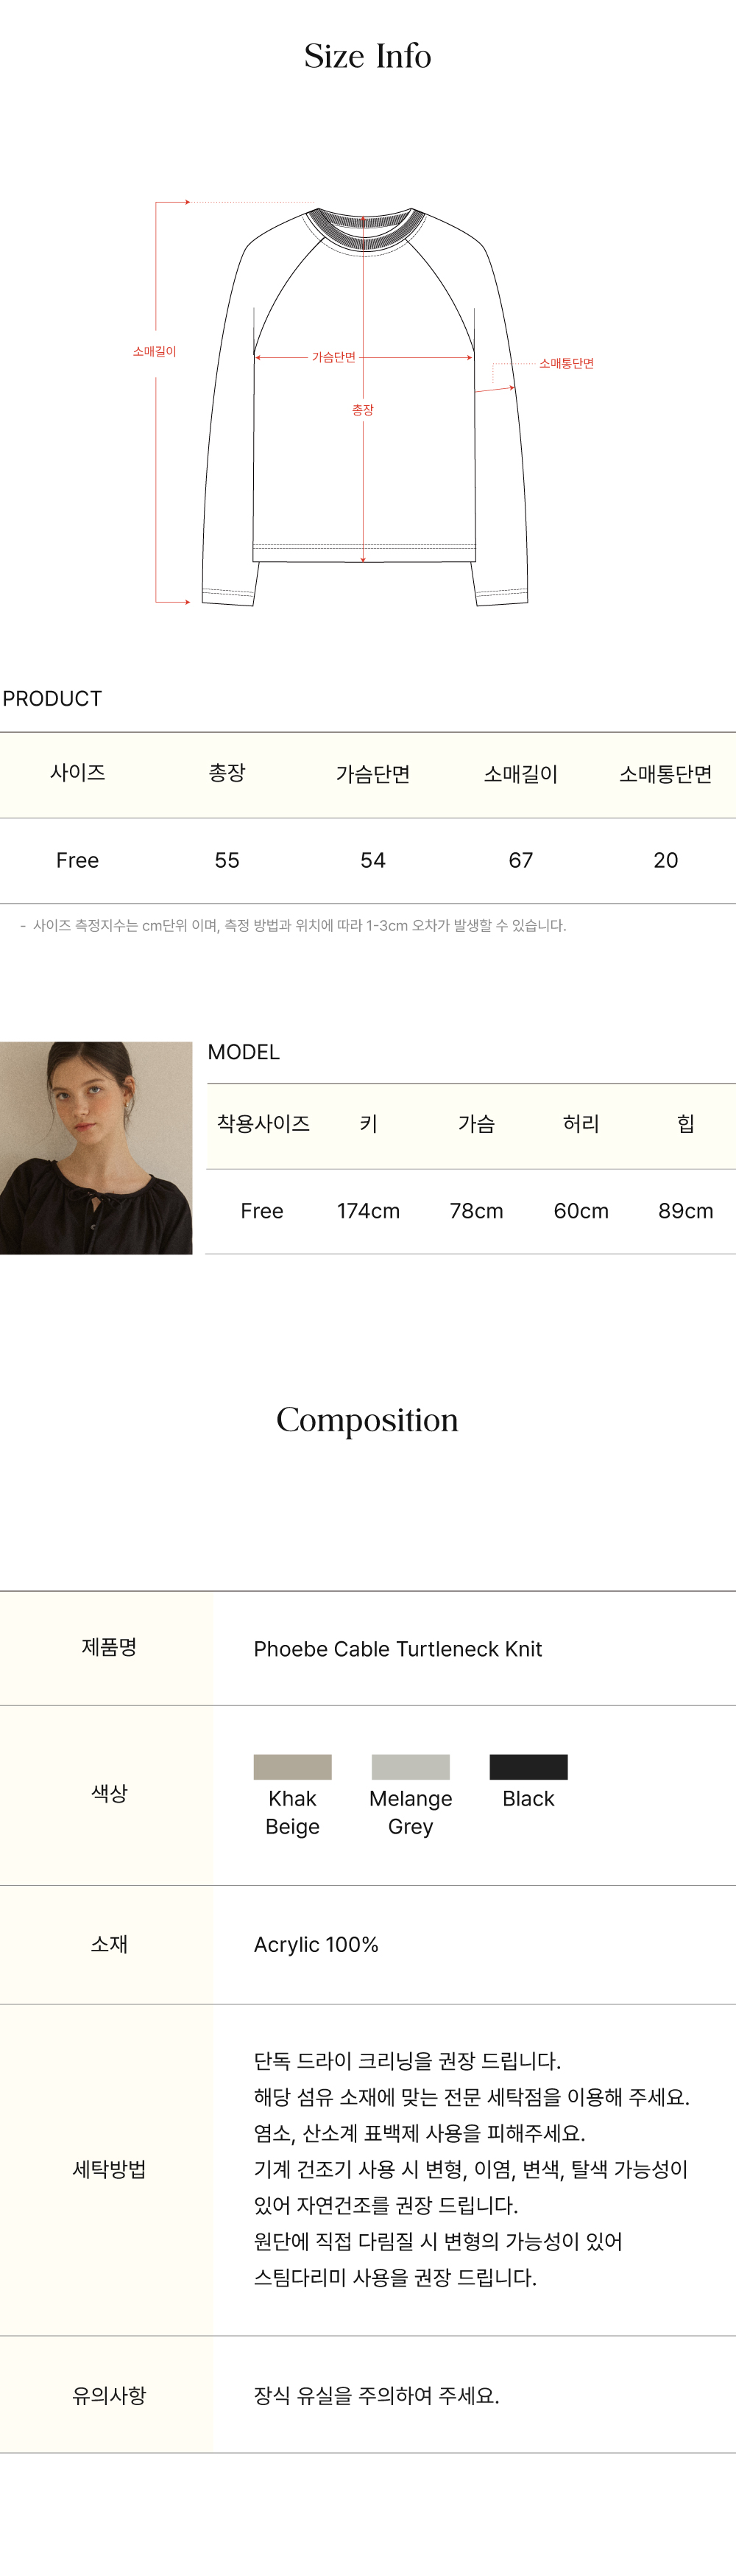This screenshot has width=736, height=2576.
Task: Click the Acrylic 100% material text
Action: 316,1944
